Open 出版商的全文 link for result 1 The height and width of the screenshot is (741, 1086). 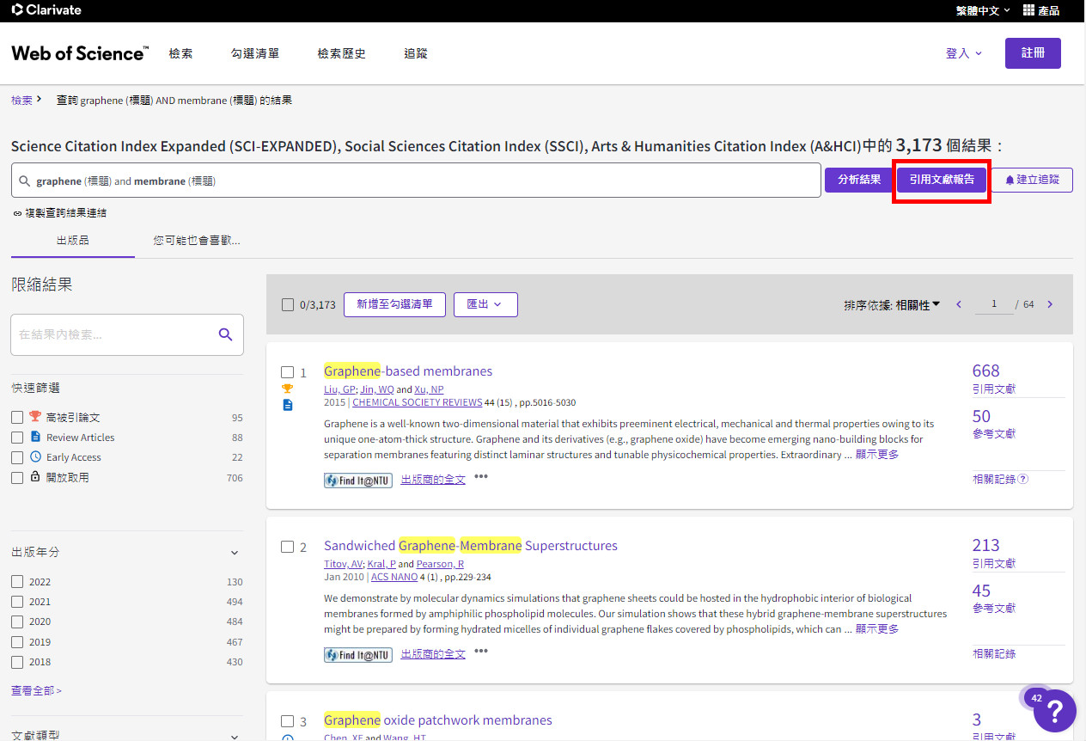433,480
